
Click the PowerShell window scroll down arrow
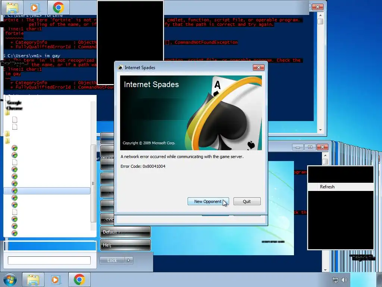[320, 130]
